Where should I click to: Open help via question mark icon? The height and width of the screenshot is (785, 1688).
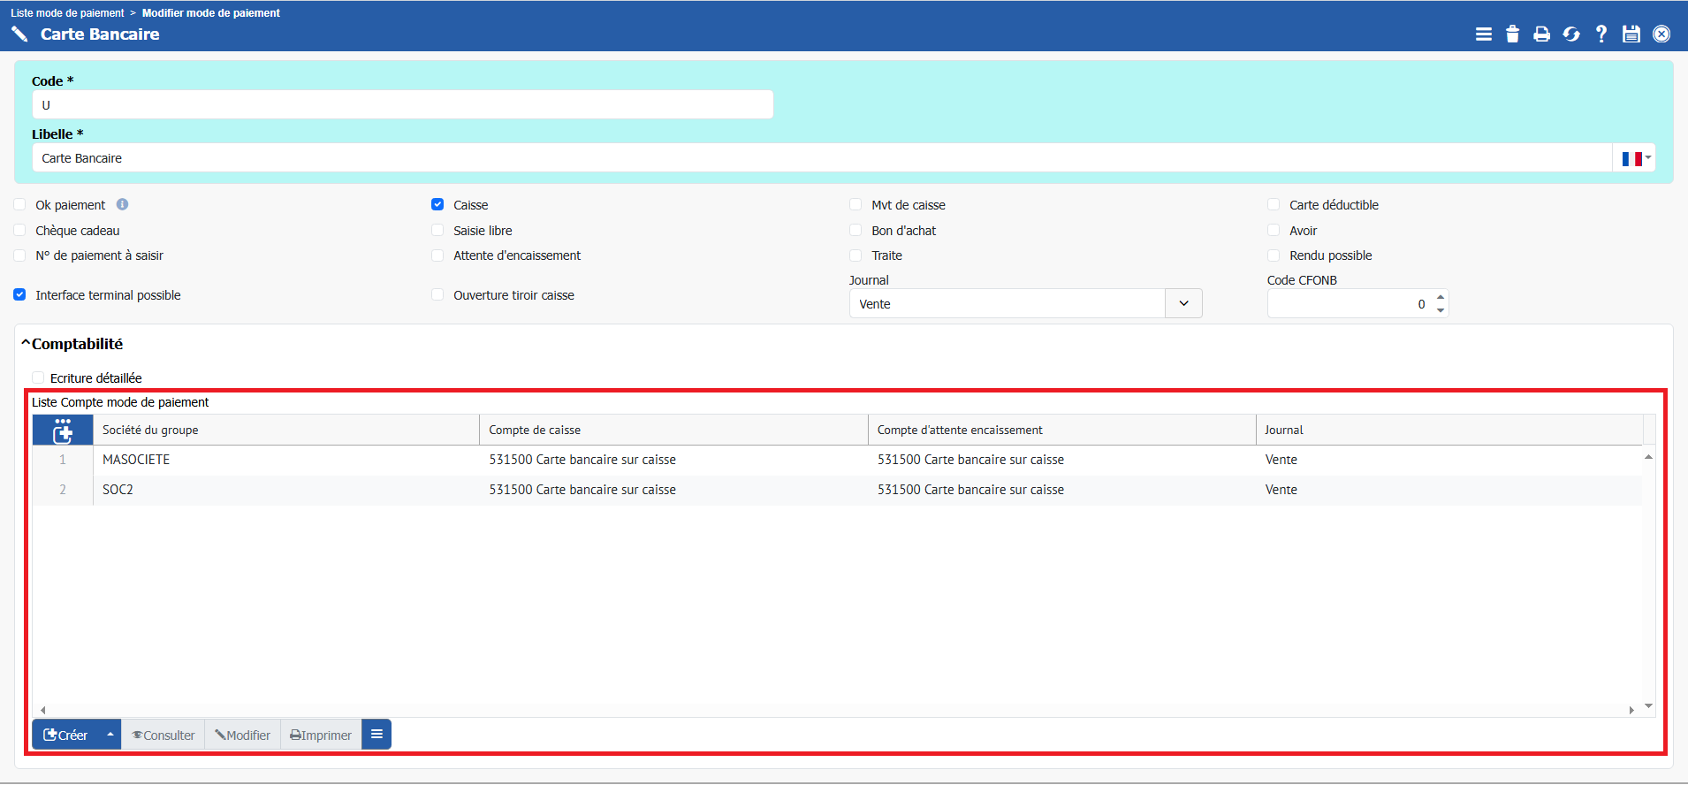[x=1601, y=34]
